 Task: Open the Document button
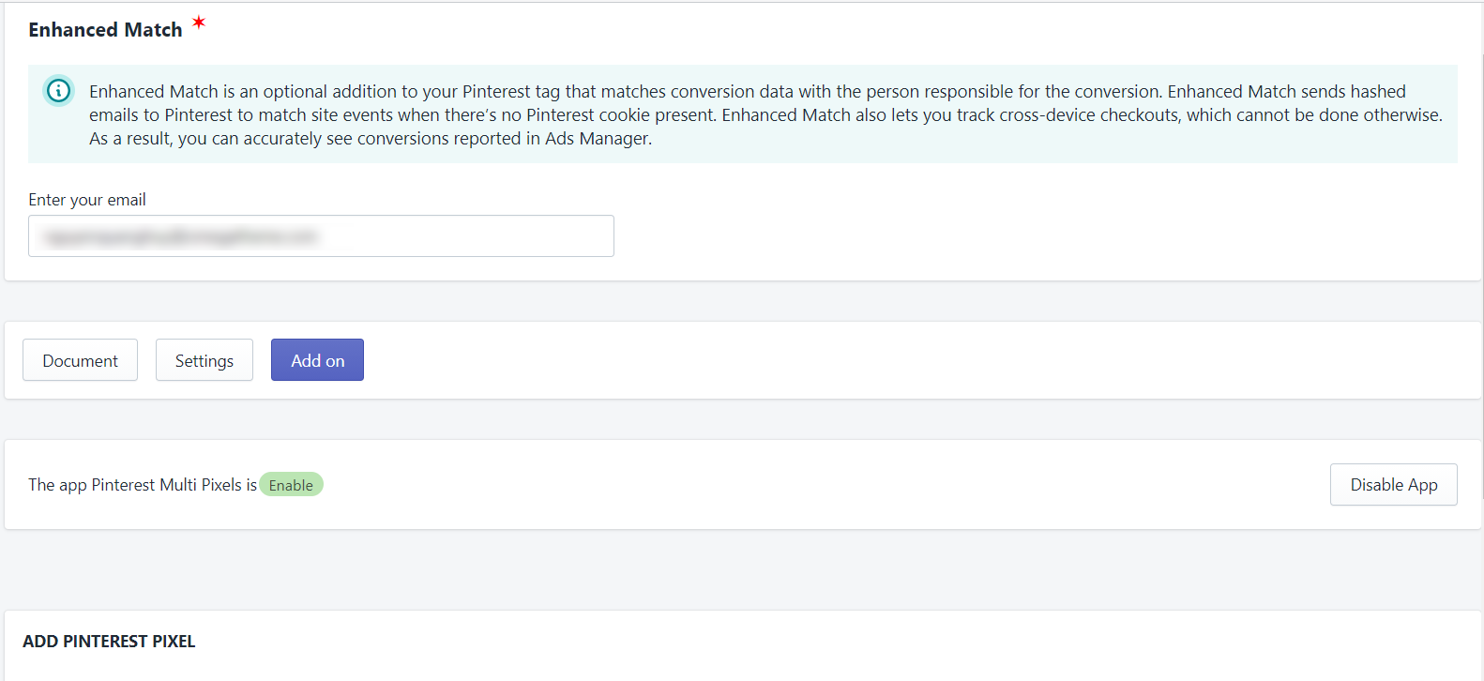click(x=80, y=360)
